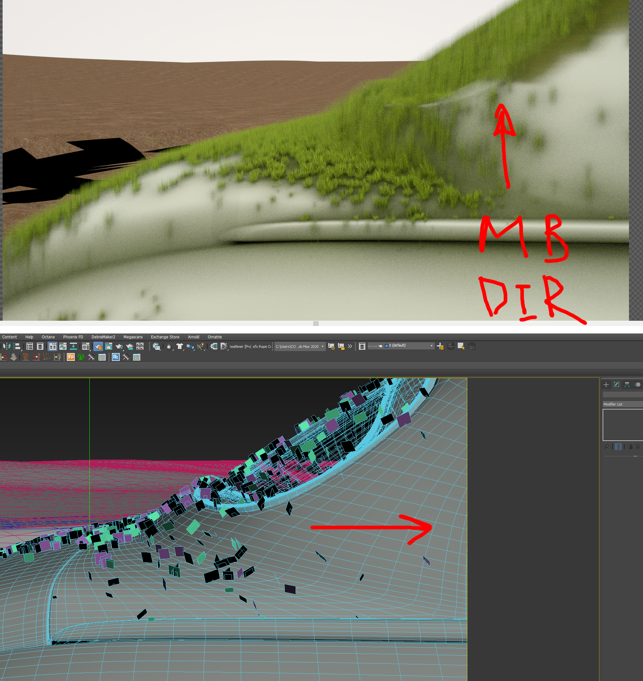Click the Mirror tool icon

7,346
